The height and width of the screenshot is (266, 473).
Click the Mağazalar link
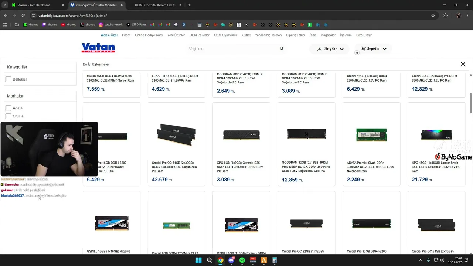tap(328, 35)
